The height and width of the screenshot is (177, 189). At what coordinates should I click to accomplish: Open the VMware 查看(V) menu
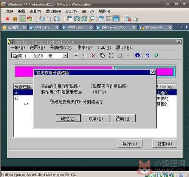(x=35, y=11)
